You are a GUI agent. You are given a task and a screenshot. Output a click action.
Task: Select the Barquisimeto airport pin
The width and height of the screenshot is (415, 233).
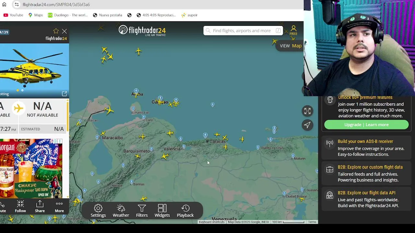(x=151, y=149)
